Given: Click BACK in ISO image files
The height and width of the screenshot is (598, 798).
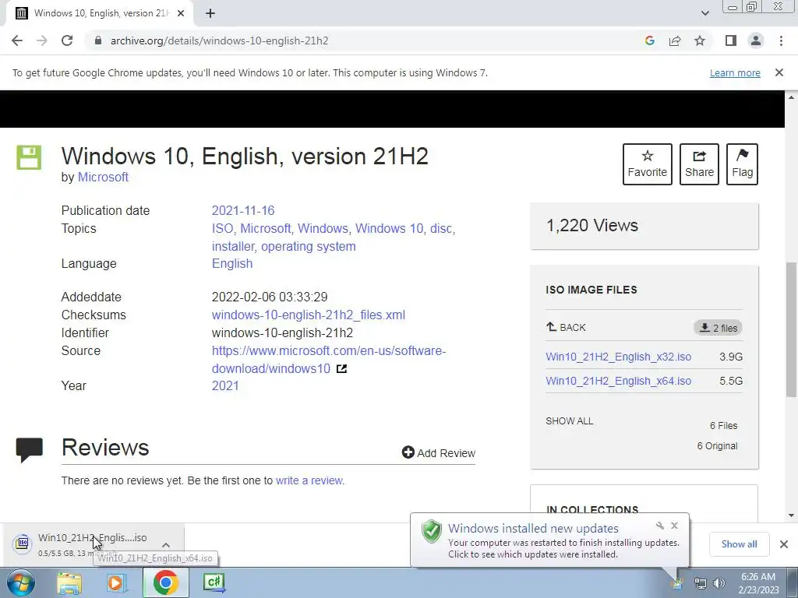Looking at the screenshot, I should (x=566, y=327).
